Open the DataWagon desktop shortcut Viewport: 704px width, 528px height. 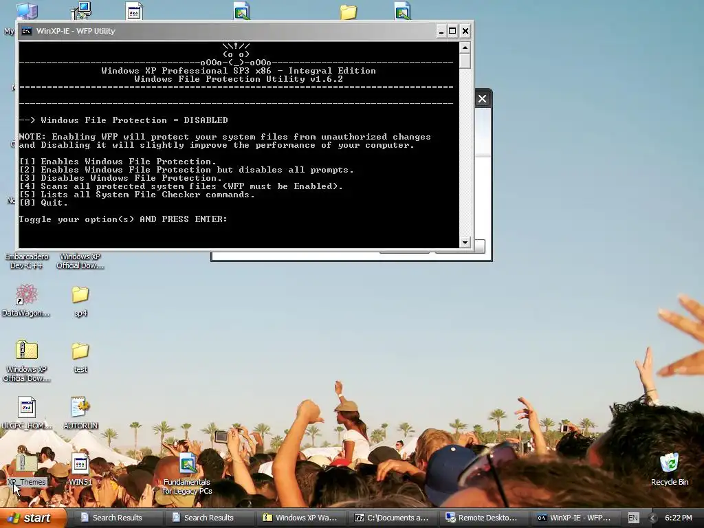pos(26,300)
